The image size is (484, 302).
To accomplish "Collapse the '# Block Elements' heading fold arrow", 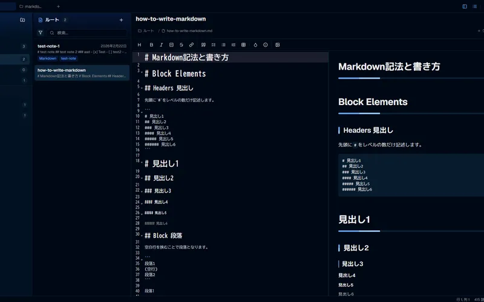I will (142, 72).
